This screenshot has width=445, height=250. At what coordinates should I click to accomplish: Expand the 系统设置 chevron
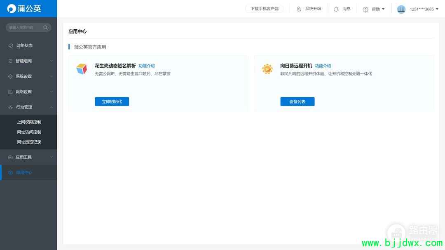[x=52, y=76]
